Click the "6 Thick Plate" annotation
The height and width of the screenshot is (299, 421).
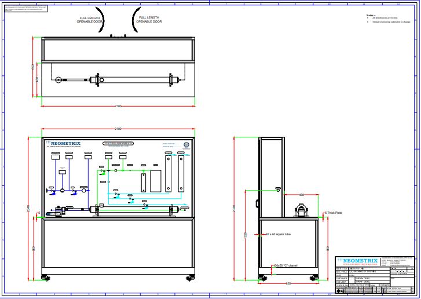pyautogui.click(x=335, y=213)
